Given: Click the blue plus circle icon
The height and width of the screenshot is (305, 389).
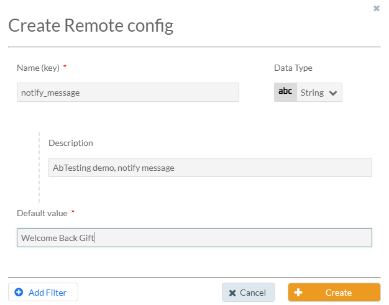Looking at the screenshot, I should pyautogui.click(x=19, y=292).
